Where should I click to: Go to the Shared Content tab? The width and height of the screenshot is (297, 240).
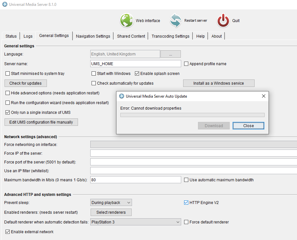(131, 36)
